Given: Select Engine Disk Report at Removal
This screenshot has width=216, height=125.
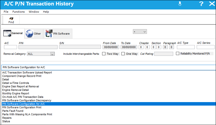Looking at the screenshot, I should pos(21,86).
